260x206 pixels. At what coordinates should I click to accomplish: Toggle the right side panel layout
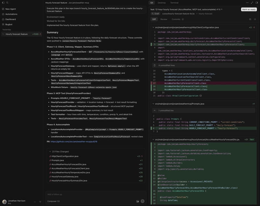[x=256, y=3]
